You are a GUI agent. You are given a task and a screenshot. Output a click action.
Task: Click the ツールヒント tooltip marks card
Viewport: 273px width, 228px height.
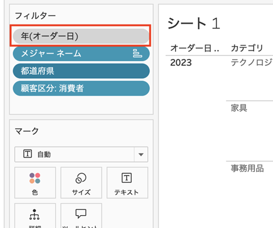(81, 216)
